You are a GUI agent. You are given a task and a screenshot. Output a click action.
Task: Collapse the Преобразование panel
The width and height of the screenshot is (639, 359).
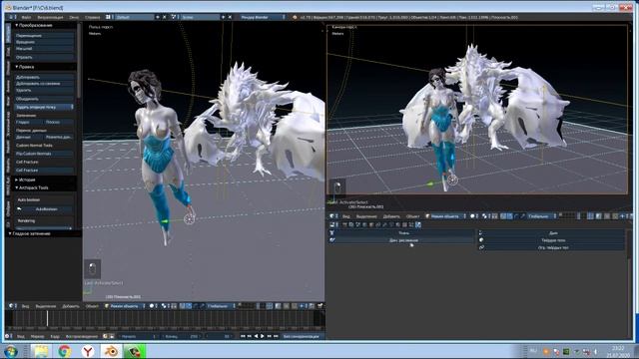point(34,25)
